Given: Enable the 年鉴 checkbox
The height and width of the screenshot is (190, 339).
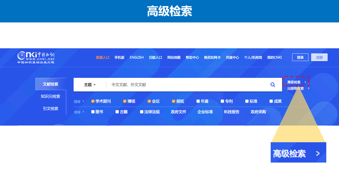Looking at the screenshot, I should (x=198, y=101).
